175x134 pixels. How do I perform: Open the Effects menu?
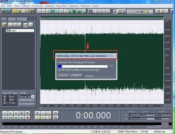(26, 6)
